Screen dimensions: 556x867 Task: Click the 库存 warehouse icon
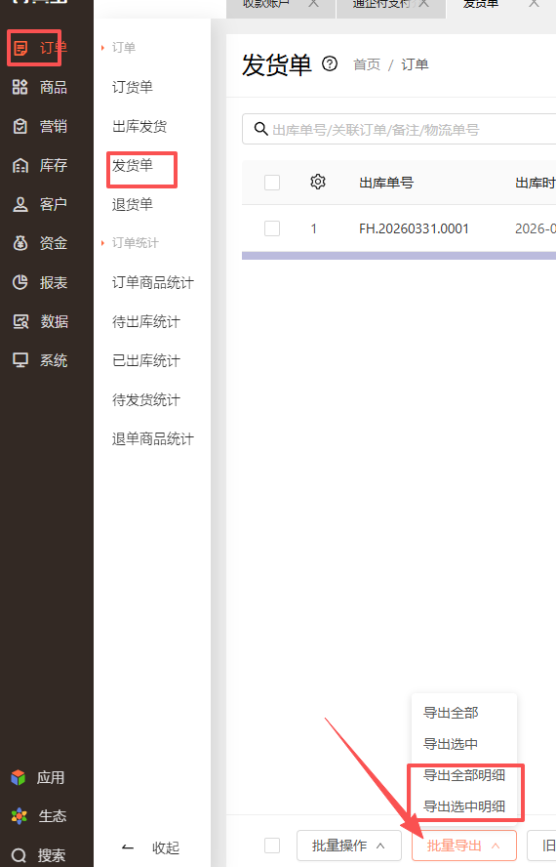(x=20, y=165)
